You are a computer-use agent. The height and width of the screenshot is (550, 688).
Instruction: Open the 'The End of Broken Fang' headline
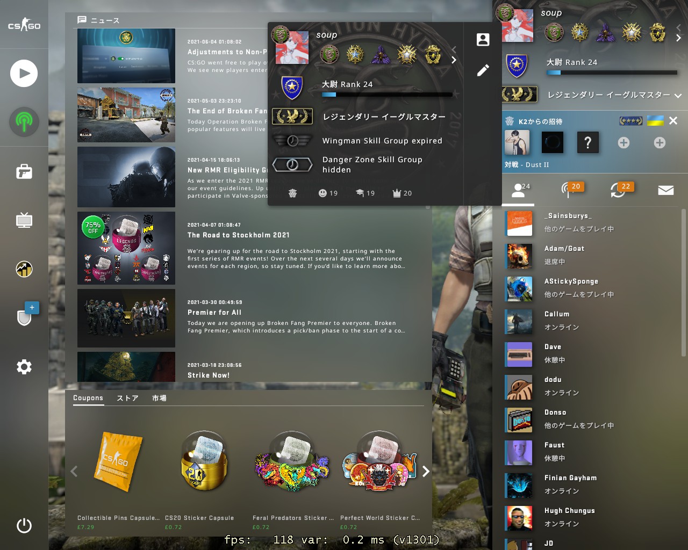(227, 111)
